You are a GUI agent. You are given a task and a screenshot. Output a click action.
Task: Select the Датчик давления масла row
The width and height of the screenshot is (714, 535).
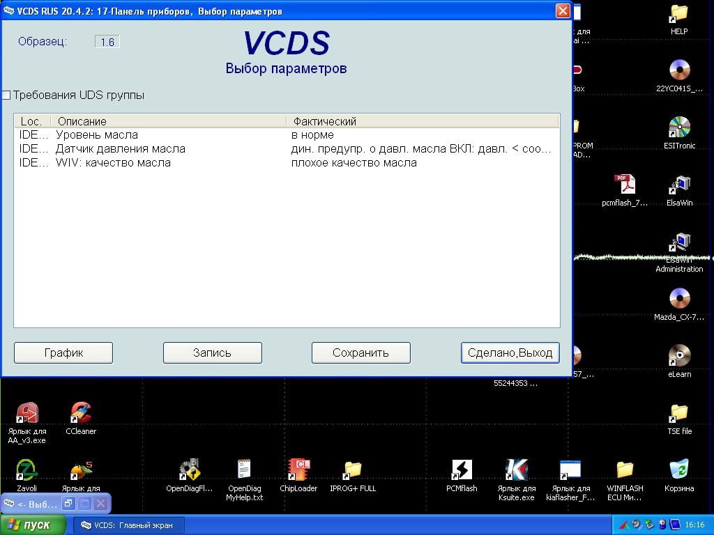pyautogui.click(x=286, y=149)
